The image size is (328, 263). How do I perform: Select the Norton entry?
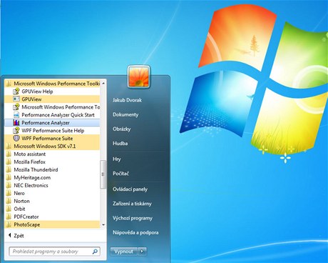pyautogui.click(x=52, y=201)
